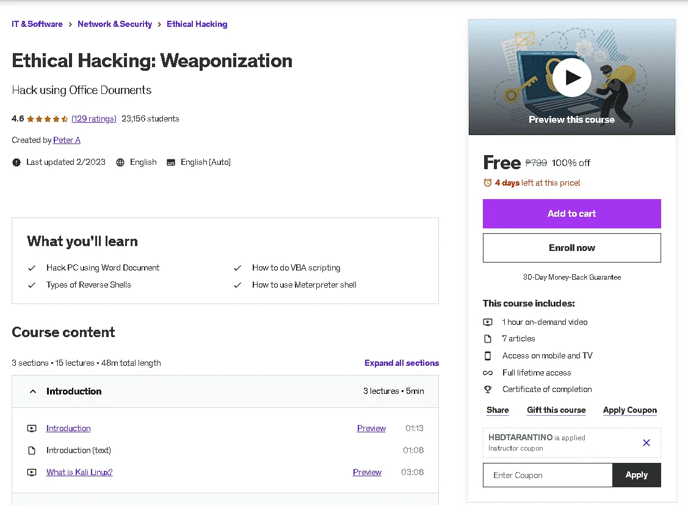Click the trophy icon beside 'Certificate of completion'
Image resolution: width=688 pixels, height=505 pixels.
[x=488, y=389]
